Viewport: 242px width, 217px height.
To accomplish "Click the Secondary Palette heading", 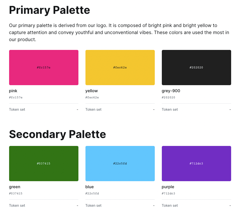I will (57, 134).
